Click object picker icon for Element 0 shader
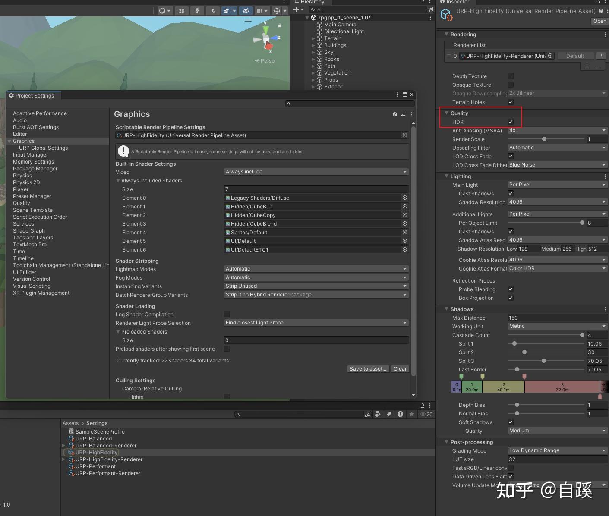Image resolution: width=609 pixels, height=516 pixels. [x=405, y=198]
